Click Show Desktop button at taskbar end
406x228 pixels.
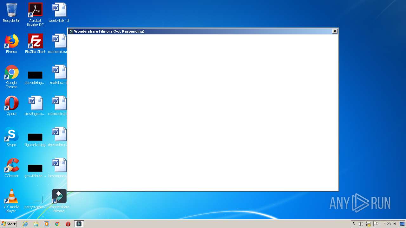tap(403, 224)
